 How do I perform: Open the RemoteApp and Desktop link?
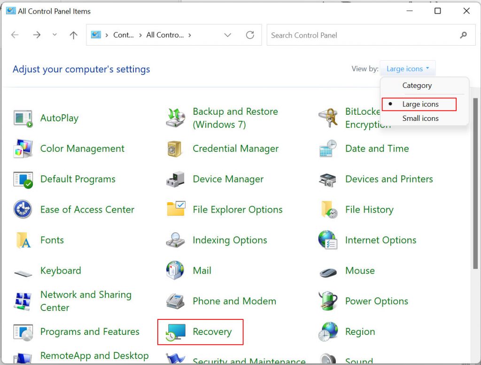[x=94, y=356]
